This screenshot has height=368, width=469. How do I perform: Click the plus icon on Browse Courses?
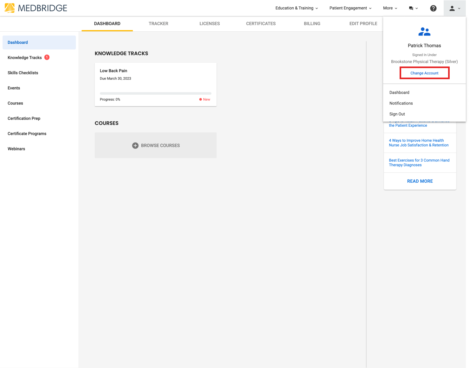tap(135, 145)
